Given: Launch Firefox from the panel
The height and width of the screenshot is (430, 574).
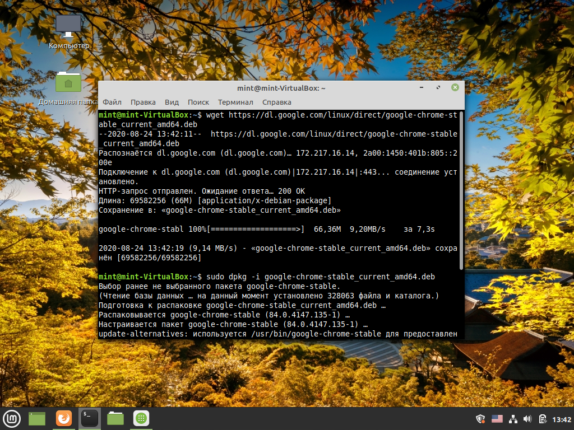Looking at the screenshot, I should coord(64,419).
